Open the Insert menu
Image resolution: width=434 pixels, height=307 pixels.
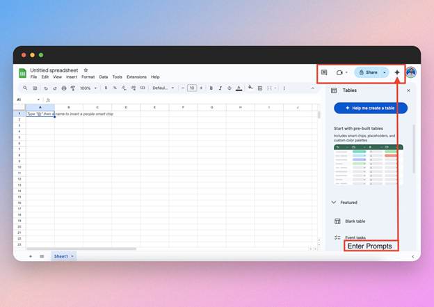(x=72, y=77)
